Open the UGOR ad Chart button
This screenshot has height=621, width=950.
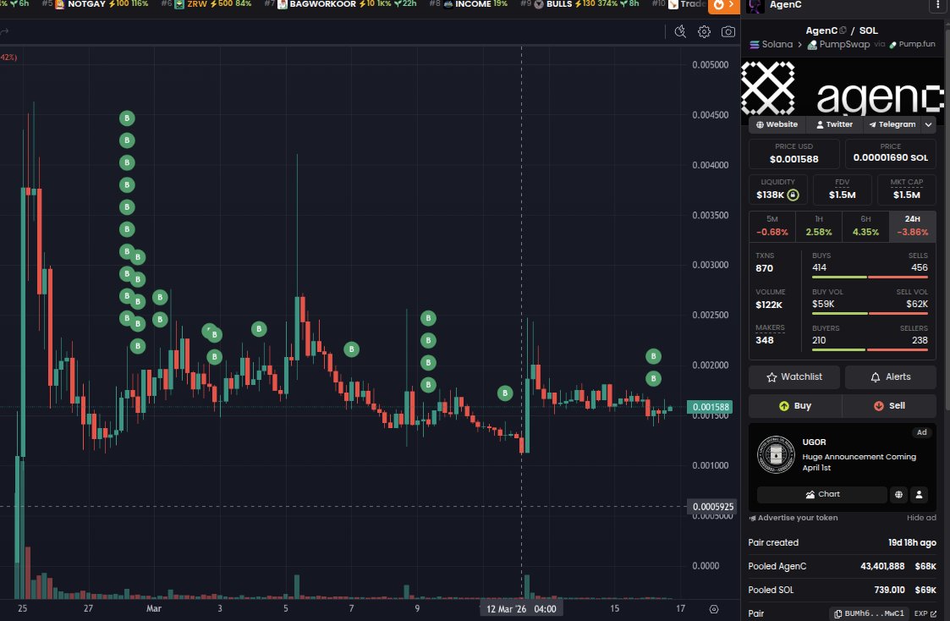pyautogui.click(x=822, y=494)
